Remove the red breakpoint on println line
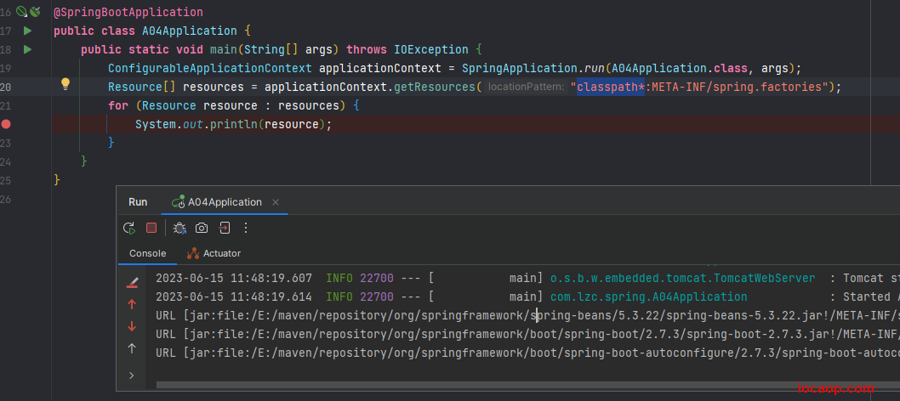Image resolution: width=900 pixels, height=401 pixels. tap(6, 124)
